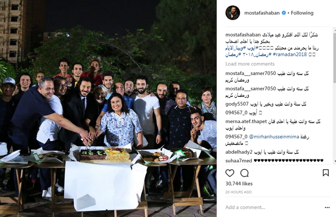336x217 pixels.
Task: Click the scrollbar down arrow
Action: (x=335, y=162)
